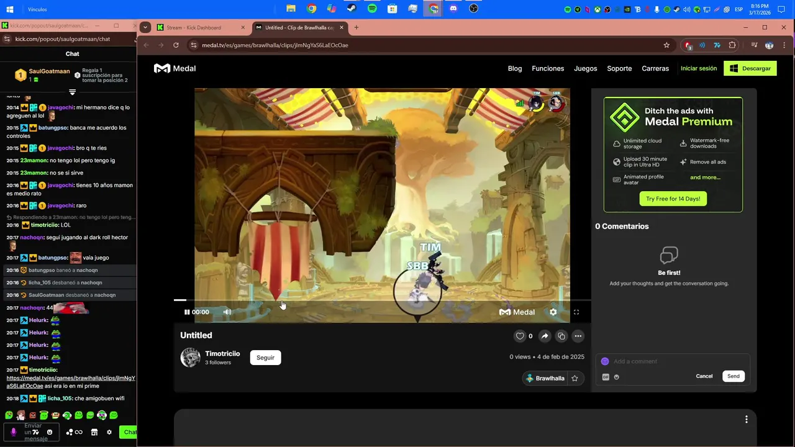Open the Kick chat shop icon
This screenshot has height=447, width=795.
click(x=94, y=432)
